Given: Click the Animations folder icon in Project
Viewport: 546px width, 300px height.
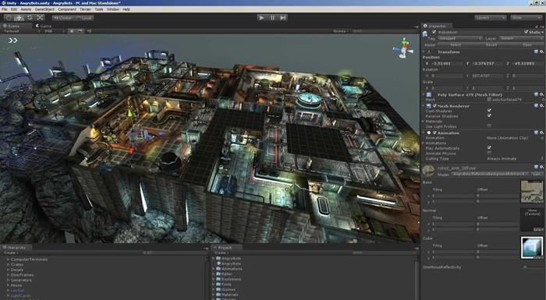Looking at the screenshot, I should (x=218, y=269).
